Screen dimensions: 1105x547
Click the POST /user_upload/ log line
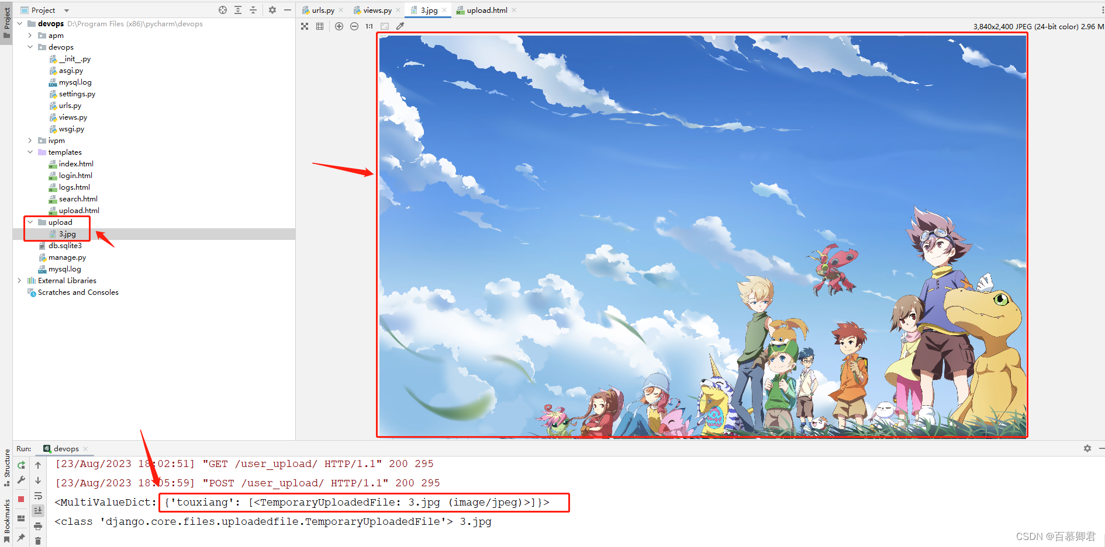click(x=247, y=483)
